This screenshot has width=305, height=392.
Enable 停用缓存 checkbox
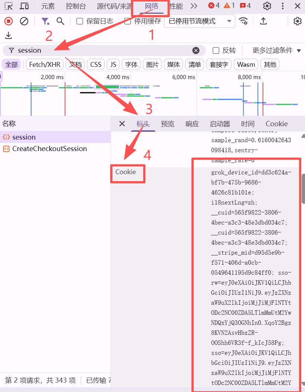pos(128,21)
